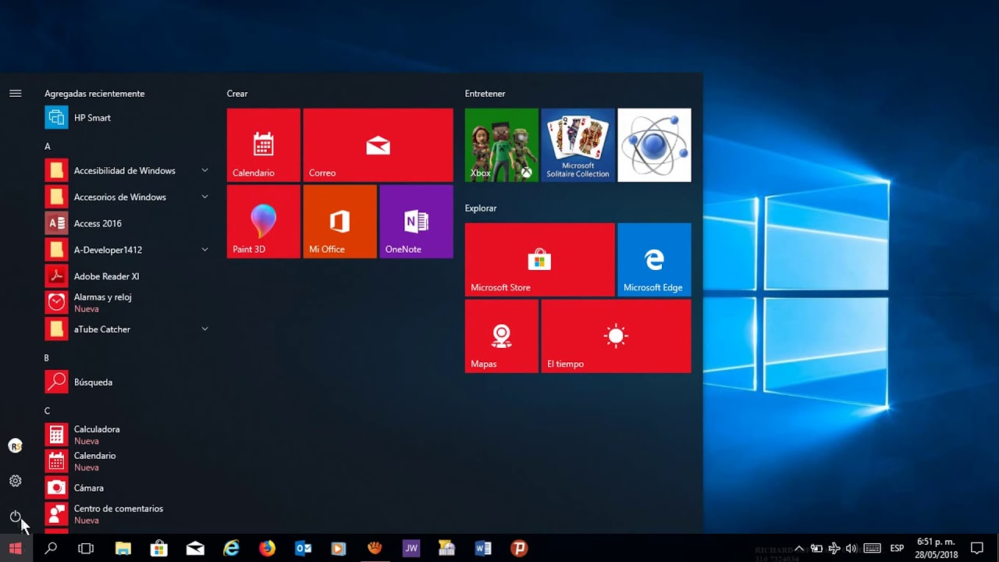Open taskbar search magnifier
This screenshot has height=562, width=999.
(x=51, y=548)
